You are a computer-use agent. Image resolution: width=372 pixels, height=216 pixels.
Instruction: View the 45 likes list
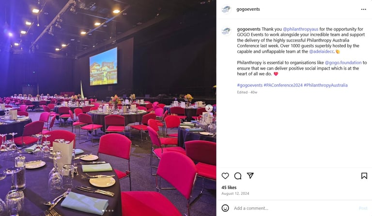(x=229, y=187)
